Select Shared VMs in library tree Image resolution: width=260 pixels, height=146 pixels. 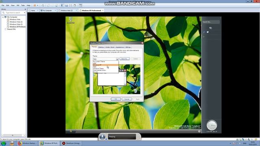click(11, 29)
